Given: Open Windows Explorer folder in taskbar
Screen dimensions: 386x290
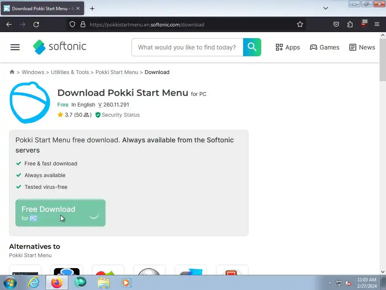Looking at the screenshot, I should point(104,283).
